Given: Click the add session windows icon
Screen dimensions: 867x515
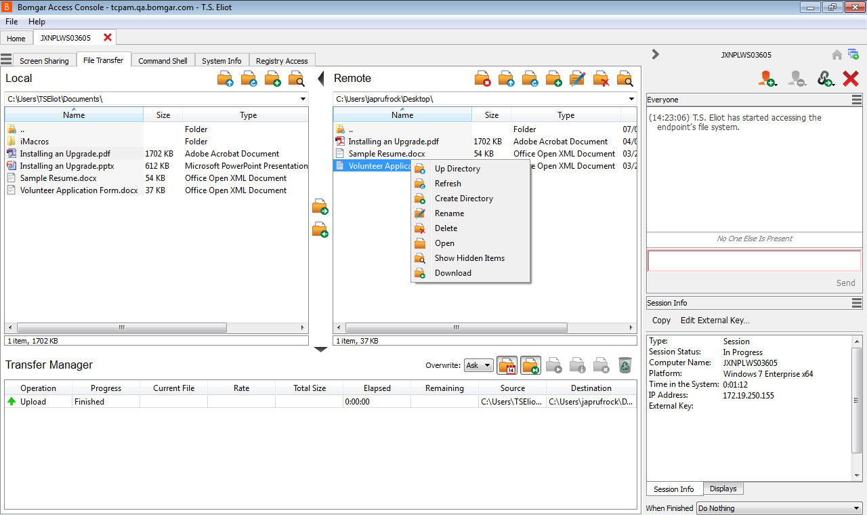Looking at the screenshot, I should [x=853, y=55].
